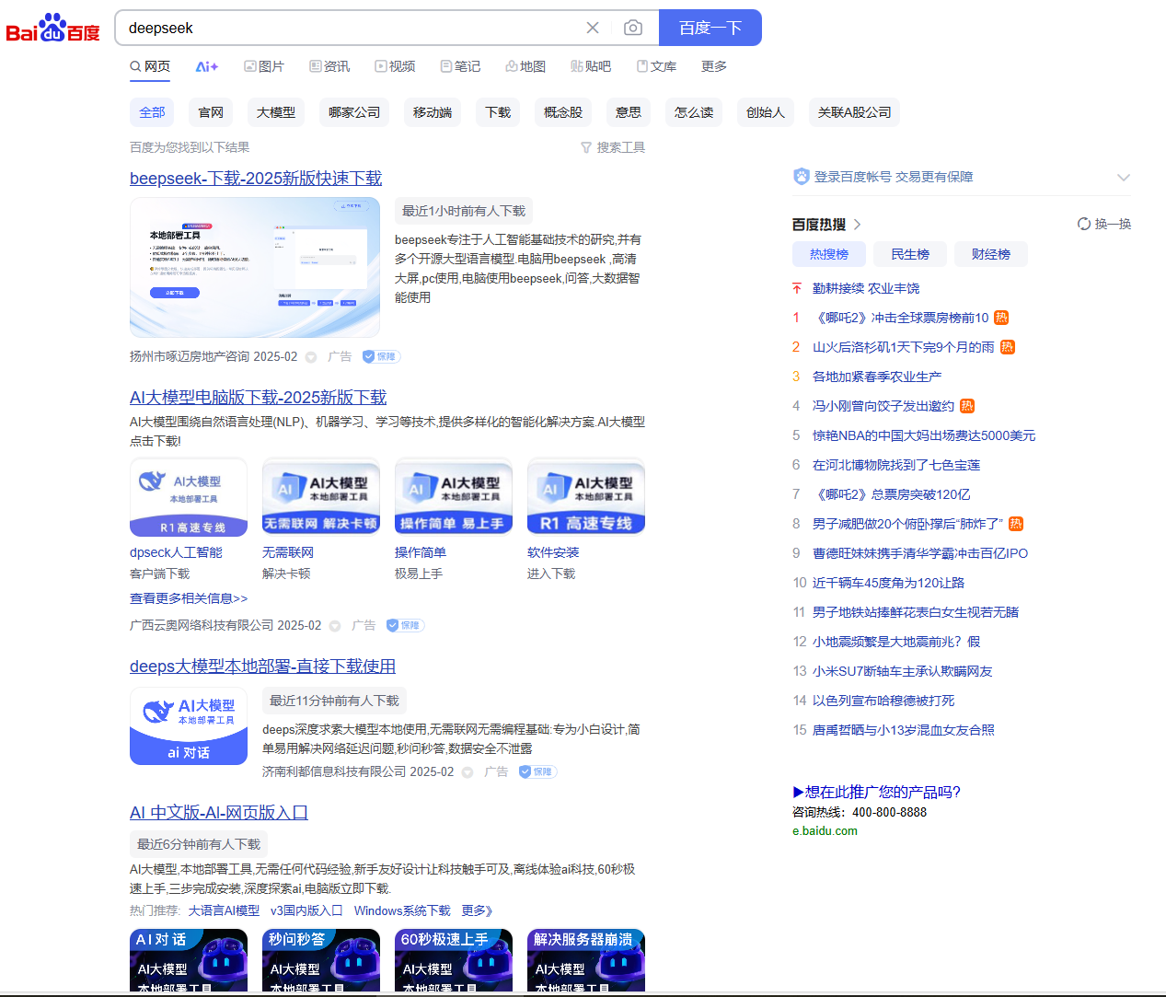Click 保障 badge under 扬州市啄迈房地产咨询
The image size is (1166, 997).
pyautogui.click(x=381, y=356)
